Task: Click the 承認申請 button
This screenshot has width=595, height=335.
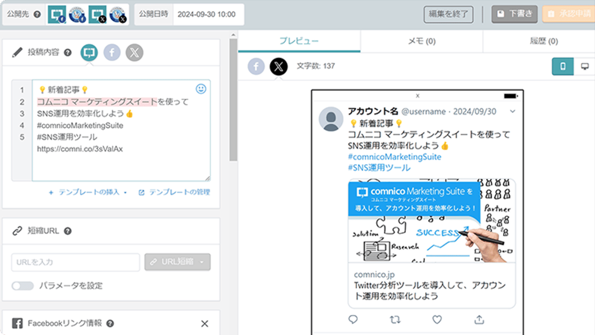Action: click(569, 14)
